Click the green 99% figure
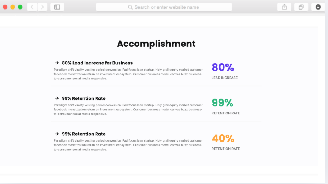The height and width of the screenshot is (184, 328). (222, 103)
